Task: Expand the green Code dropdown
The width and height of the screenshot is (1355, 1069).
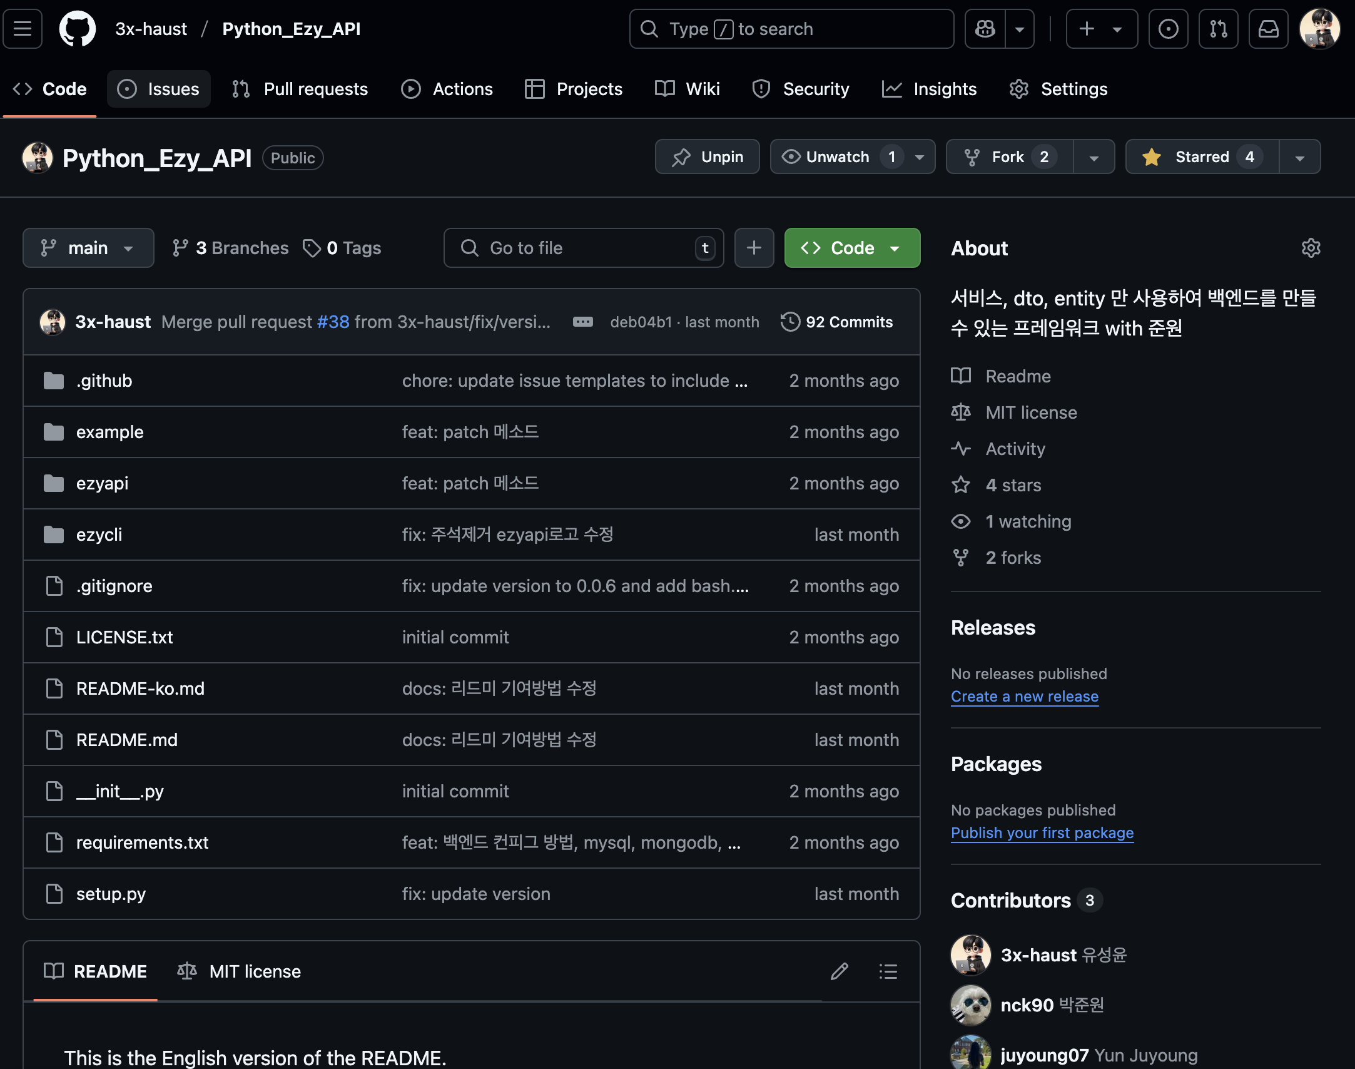Action: coord(851,248)
